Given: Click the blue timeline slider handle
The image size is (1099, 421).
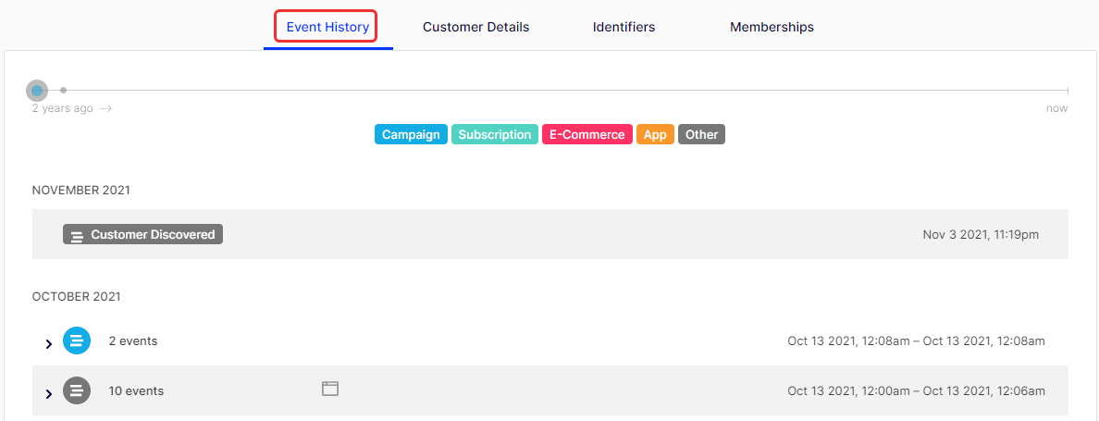Looking at the screenshot, I should (37, 91).
